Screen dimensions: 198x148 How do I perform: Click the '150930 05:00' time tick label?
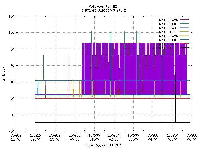[172, 138]
